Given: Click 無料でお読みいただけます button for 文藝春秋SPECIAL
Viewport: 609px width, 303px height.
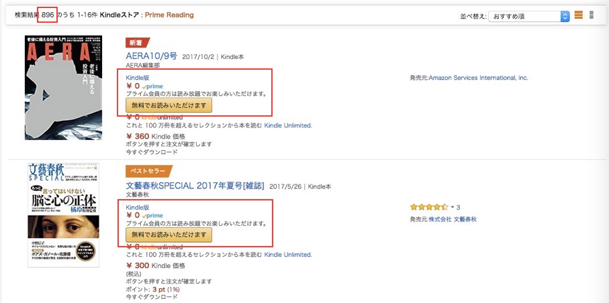Looking at the screenshot, I should point(169,235).
